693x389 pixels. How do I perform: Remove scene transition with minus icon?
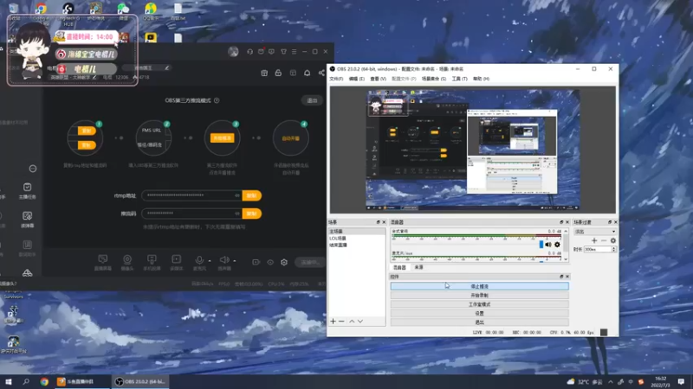click(x=604, y=240)
